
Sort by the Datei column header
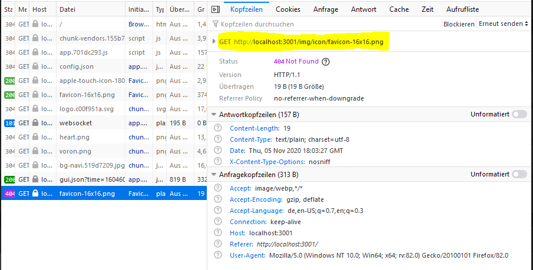91,9
